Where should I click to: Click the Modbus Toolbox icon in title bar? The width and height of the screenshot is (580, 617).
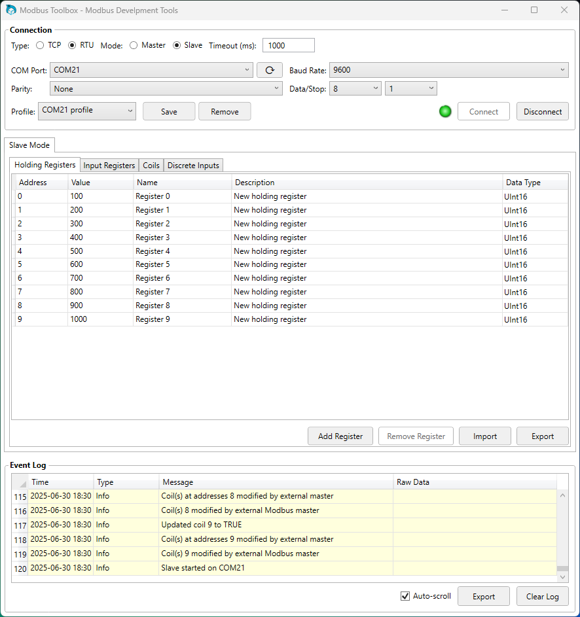click(10, 10)
